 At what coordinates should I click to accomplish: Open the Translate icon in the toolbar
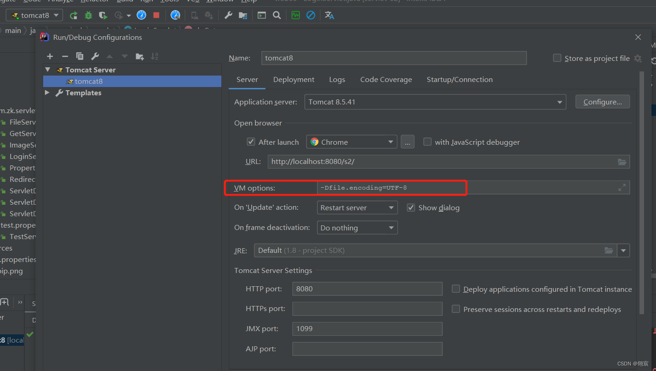click(x=329, y=16)
